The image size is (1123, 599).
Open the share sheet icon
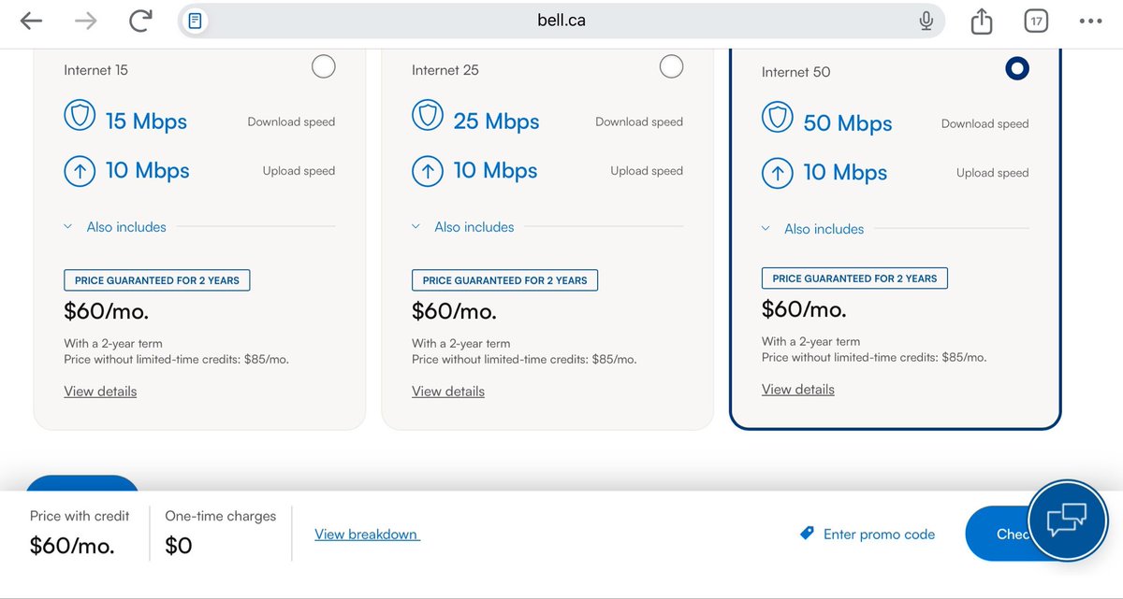tap(981, 21)
